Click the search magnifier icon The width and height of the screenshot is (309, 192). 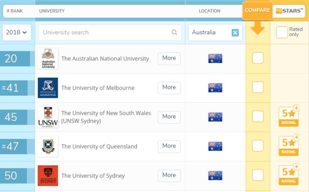pyautogui.click(x=174, y=32)
